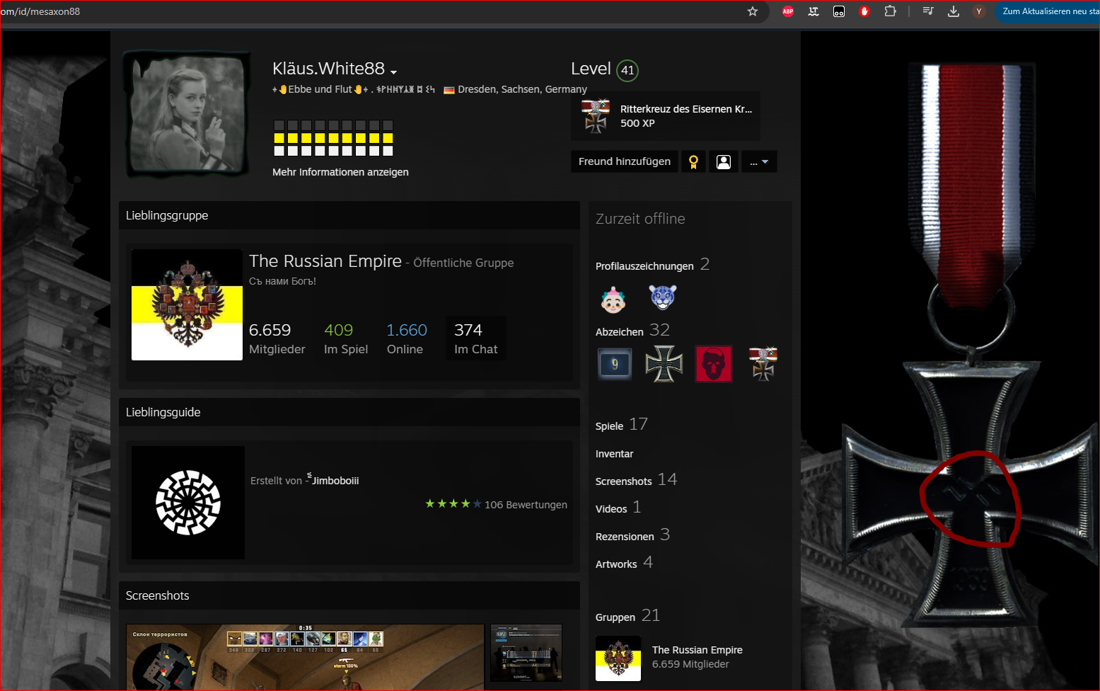Bookmark this page with the star icon

(x=753, y=11)
